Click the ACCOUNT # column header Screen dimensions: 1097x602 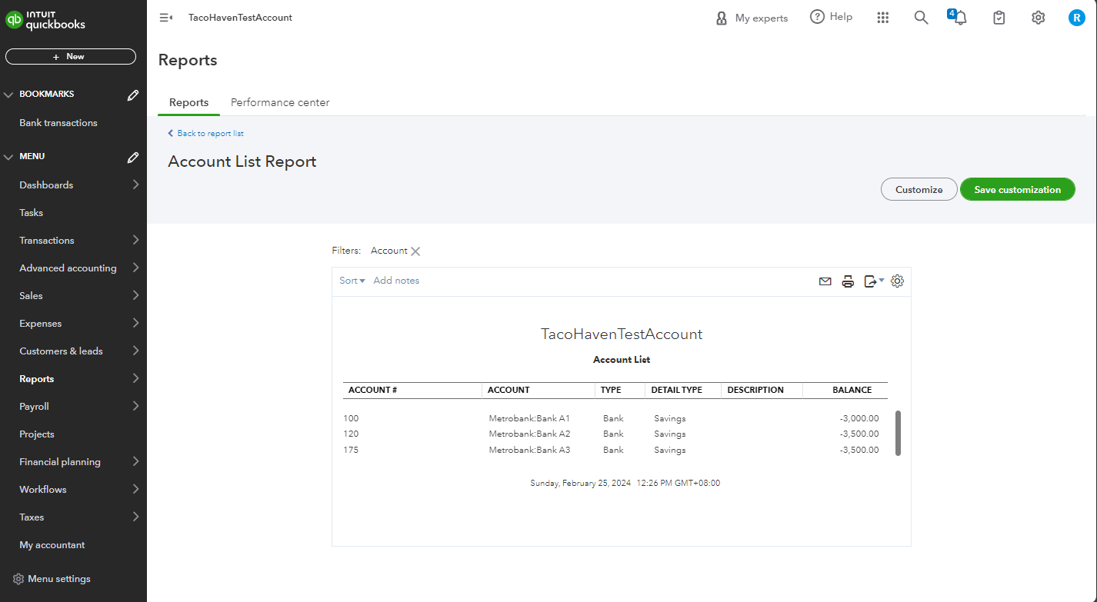point(373,390)
